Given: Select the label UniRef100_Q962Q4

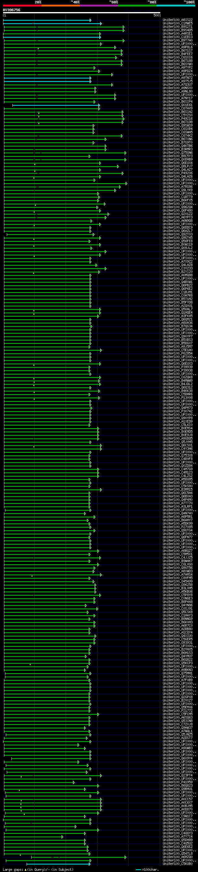Looking at the screenshot, I should coord(178,207).
